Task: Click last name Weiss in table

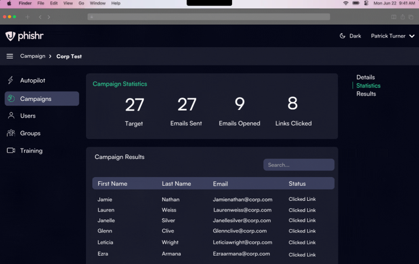Action: (169, 210)
